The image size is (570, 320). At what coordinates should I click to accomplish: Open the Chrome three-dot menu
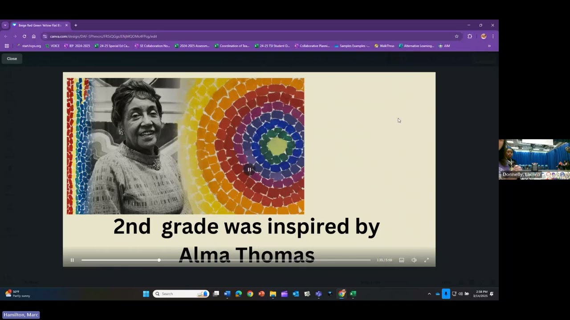(x=493, y=36)
